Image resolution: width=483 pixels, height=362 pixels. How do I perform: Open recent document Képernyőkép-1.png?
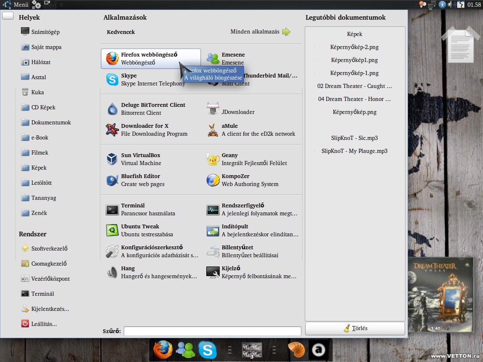[355, 73]
